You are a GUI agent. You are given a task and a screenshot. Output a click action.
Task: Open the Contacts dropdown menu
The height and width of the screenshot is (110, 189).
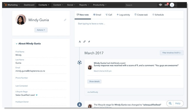[44, 5]
